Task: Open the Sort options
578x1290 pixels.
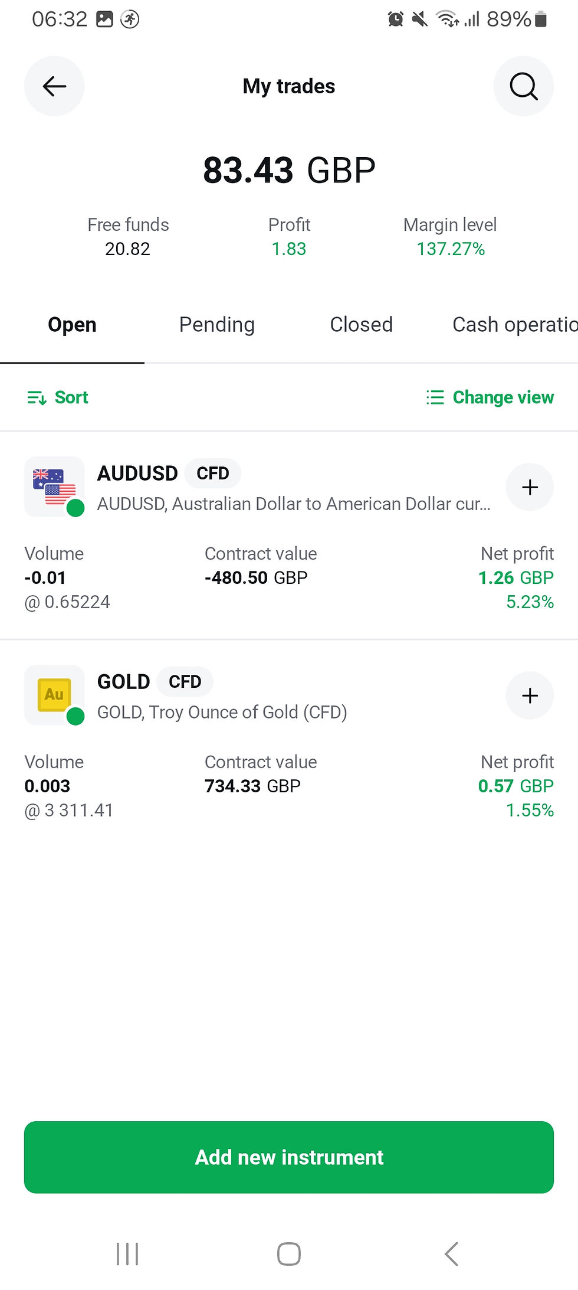Action: [58, 397]
